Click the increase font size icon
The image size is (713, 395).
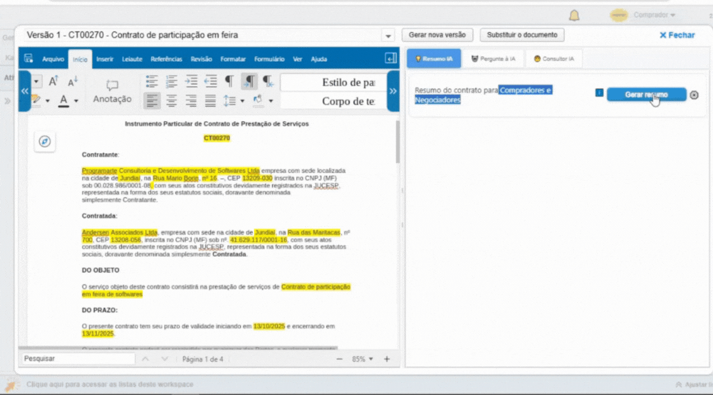[53, 80]
